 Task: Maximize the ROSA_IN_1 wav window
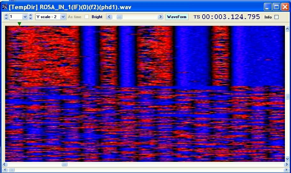coord(276,7)
